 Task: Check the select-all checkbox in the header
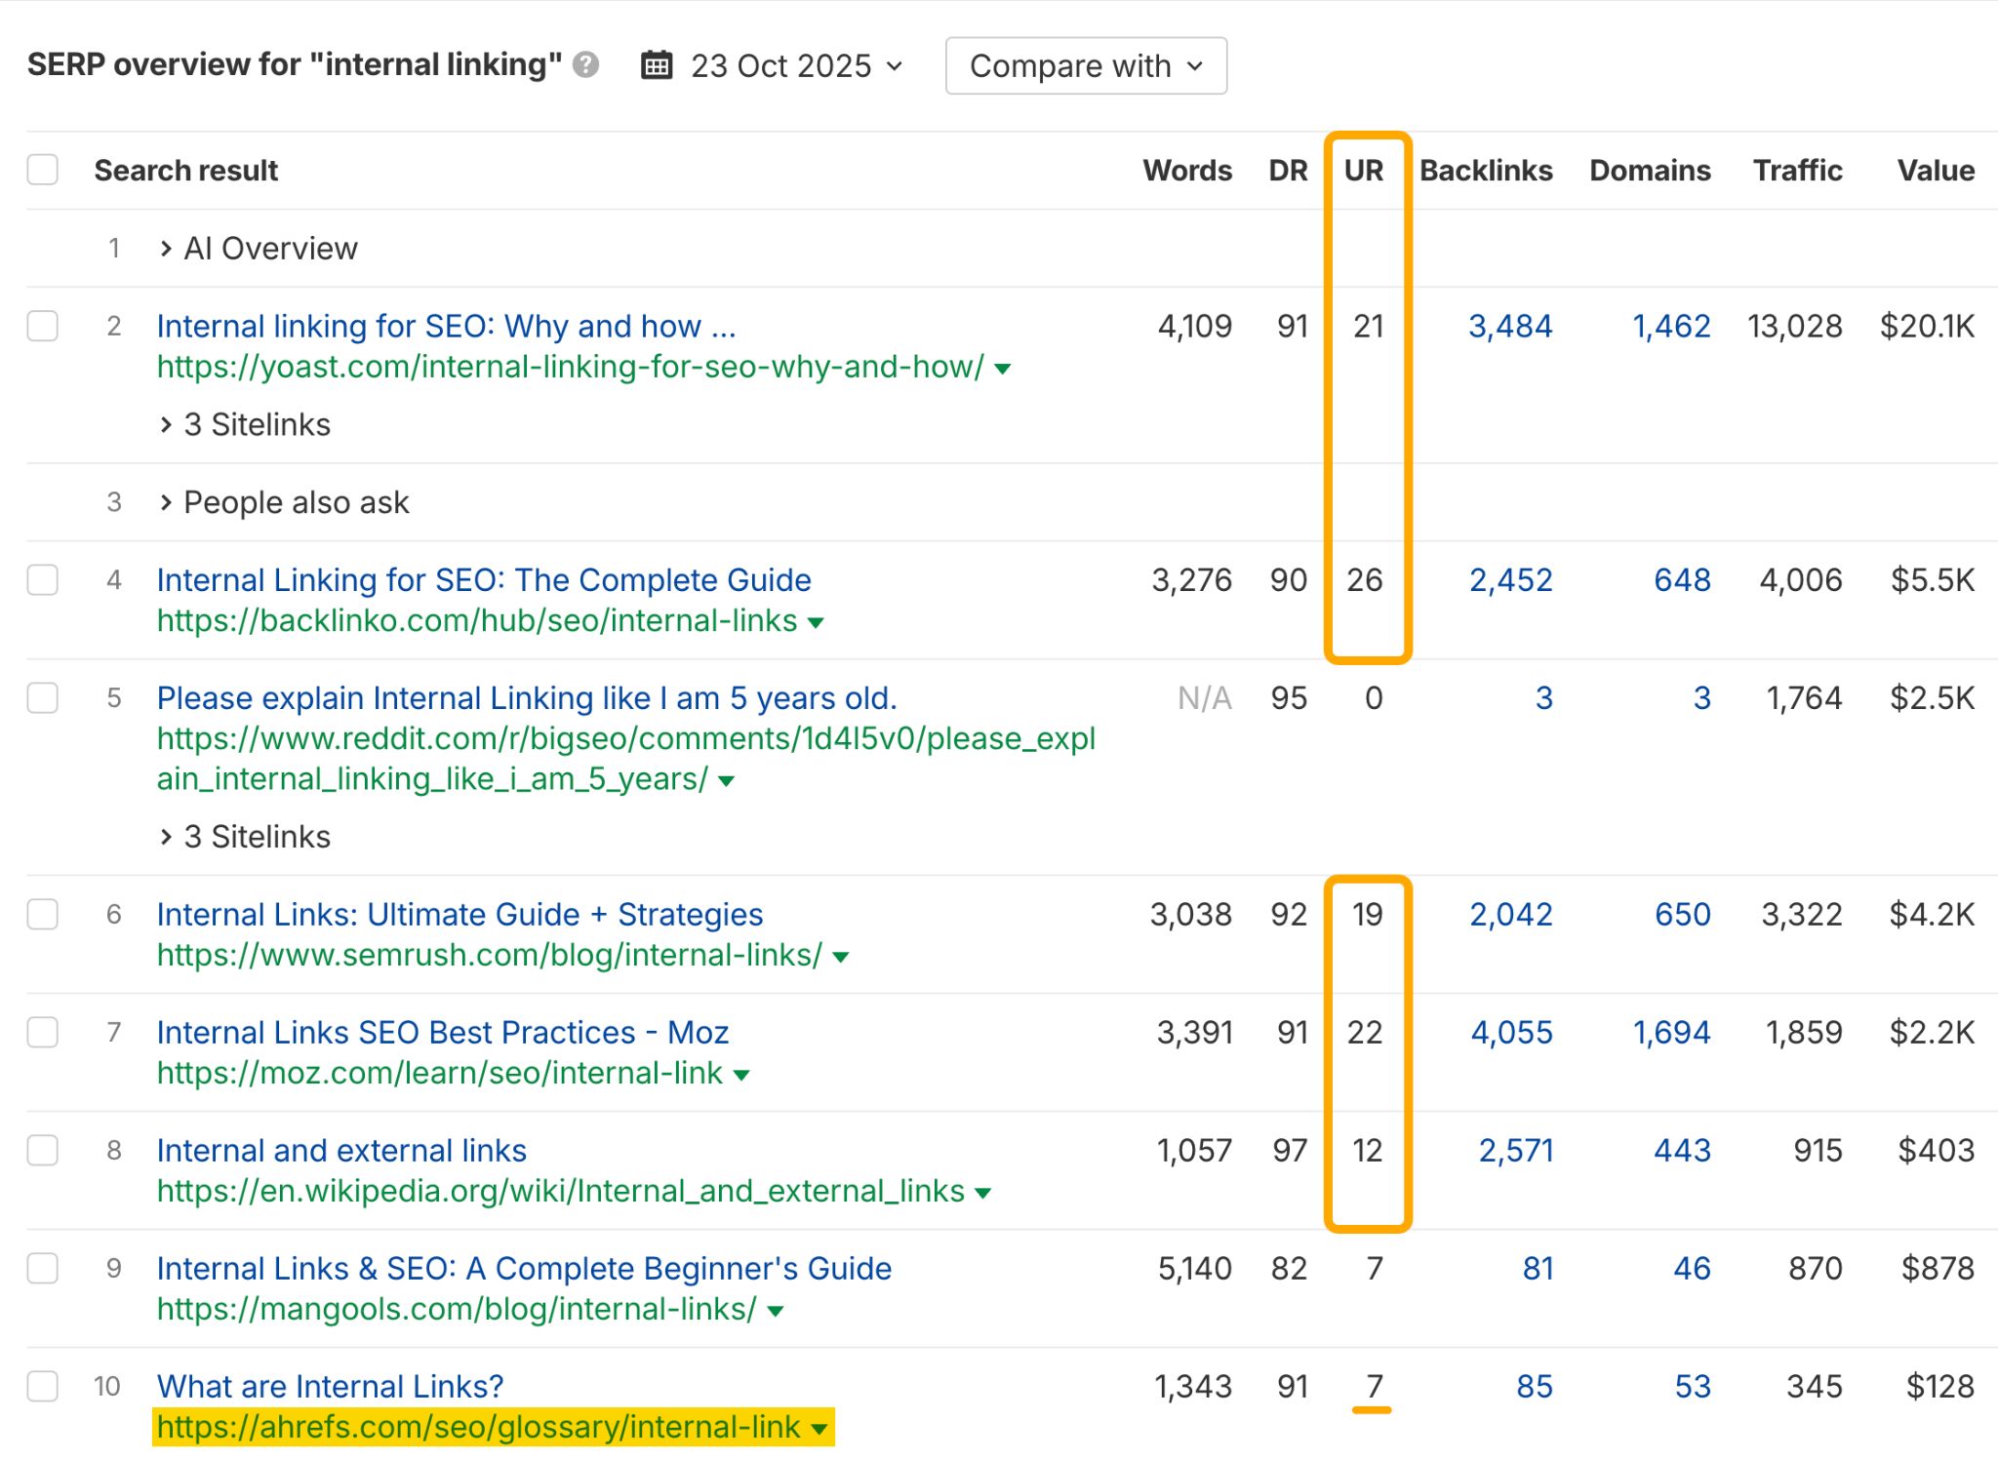click(43, 170)
